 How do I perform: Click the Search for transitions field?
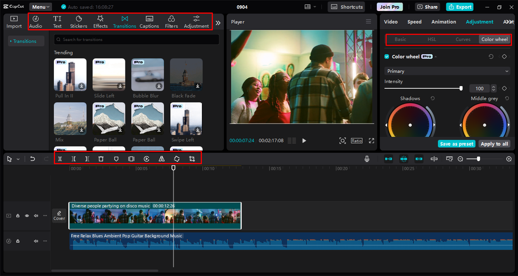pyautogui.click(x=136, y=40)
